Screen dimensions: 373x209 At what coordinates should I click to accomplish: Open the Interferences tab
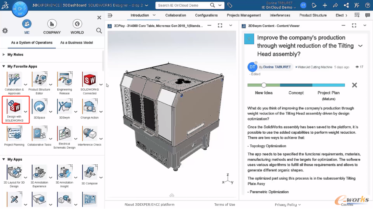pos(280,15)
